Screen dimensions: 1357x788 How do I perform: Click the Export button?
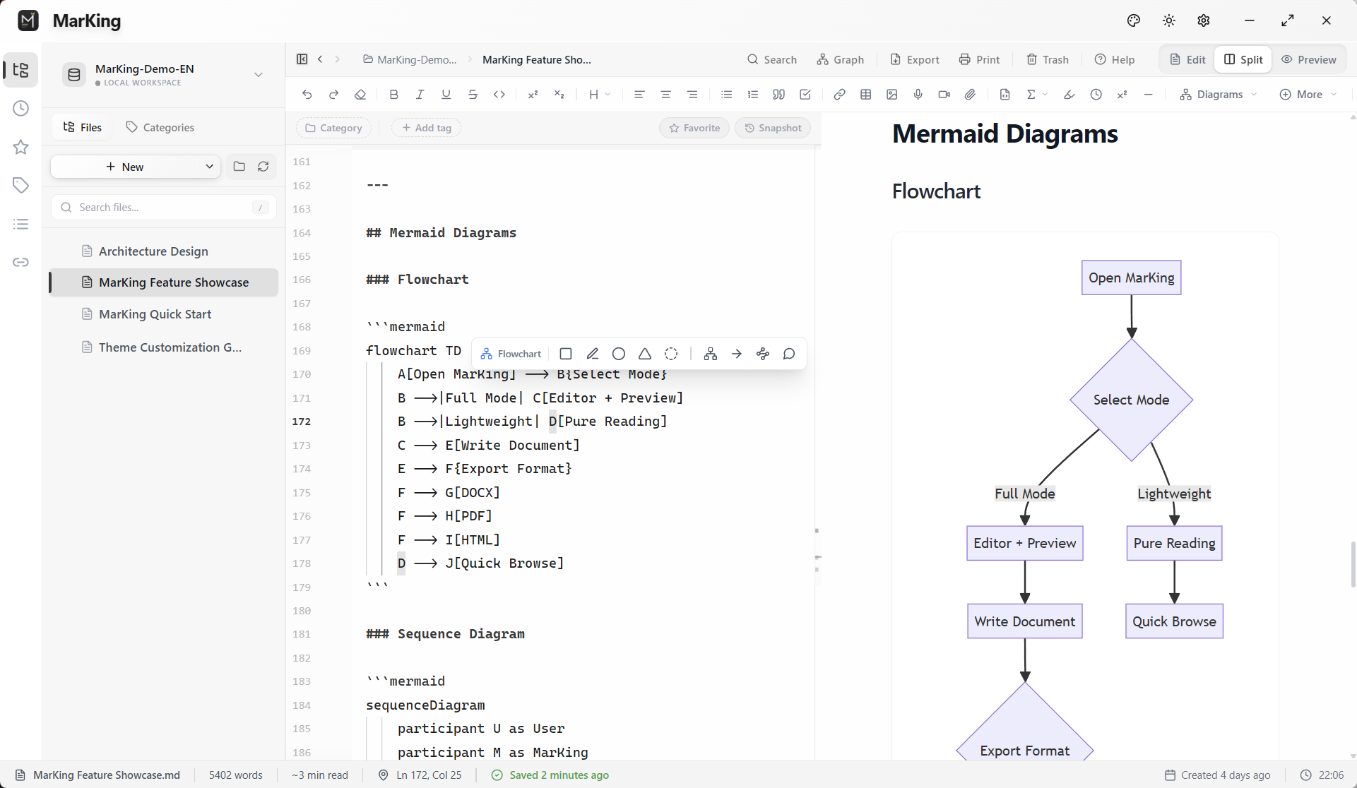click(x=915, y=59)
